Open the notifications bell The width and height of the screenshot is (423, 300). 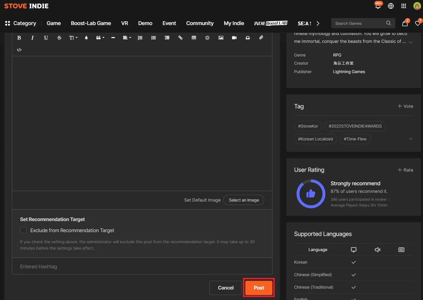click(378, 6)
